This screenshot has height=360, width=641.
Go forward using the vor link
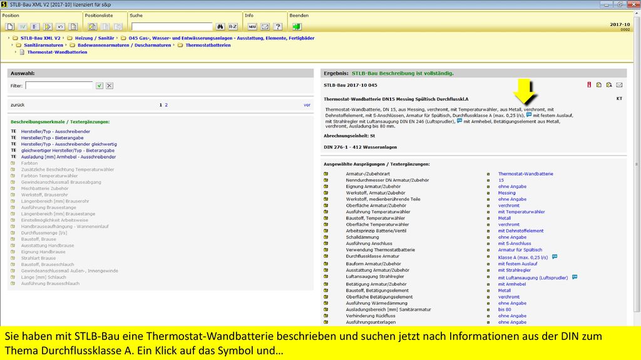coord(307,105)
